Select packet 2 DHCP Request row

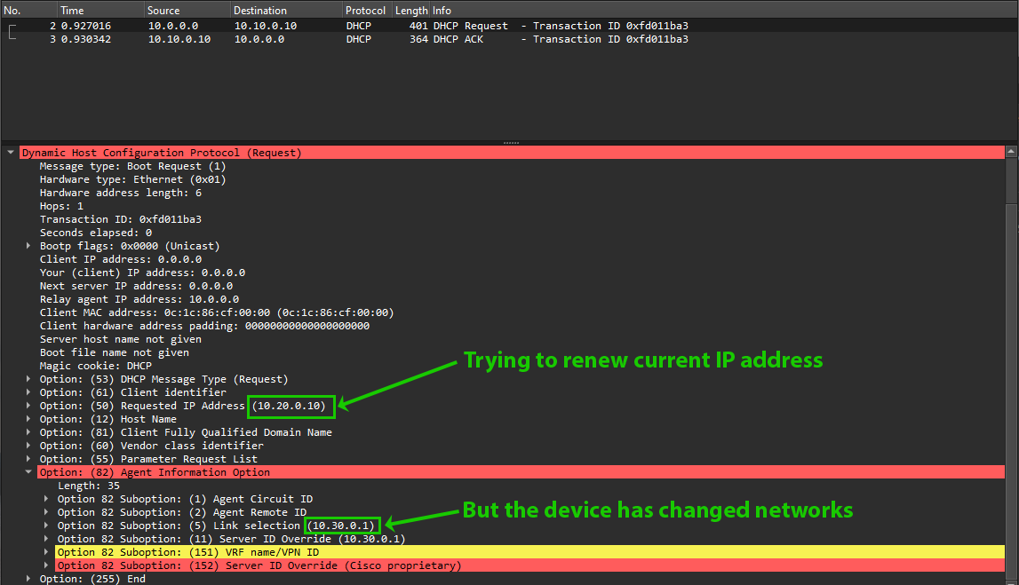pyautogui.click(x=510, y=26)
